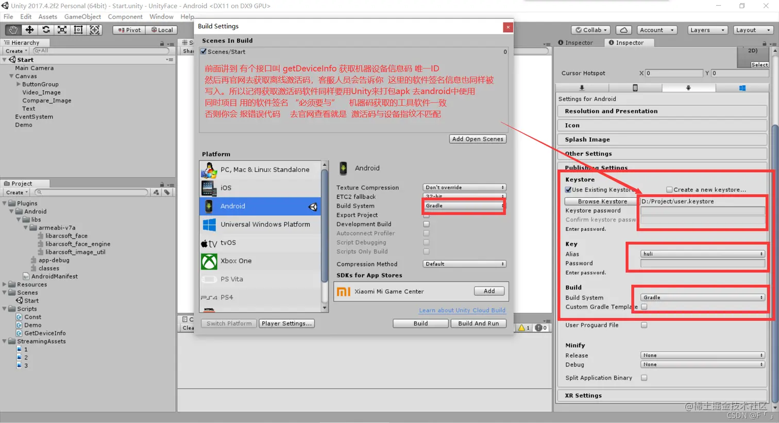Select Xbox One platform in list

(x=260, y=261)
